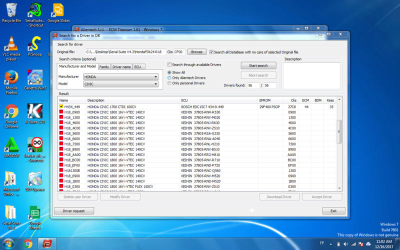Launch Google Chrome desktop icon
The height and width of the screenshot is (250, 400).
(x=11, y=116)
